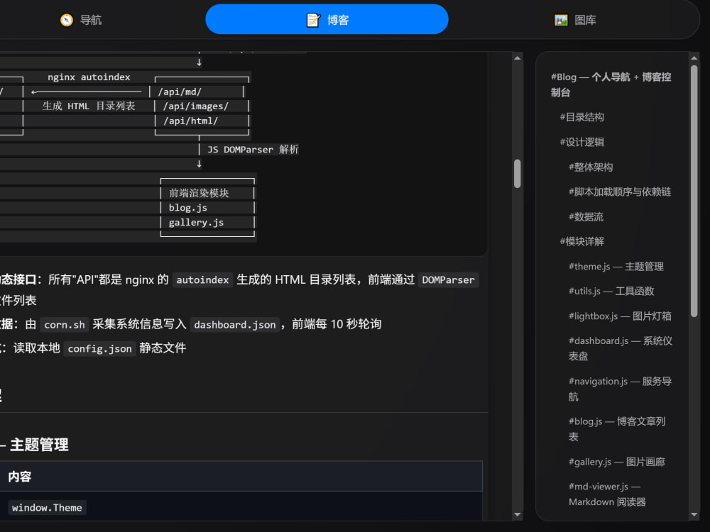The height and width of the screenshot is (532, 710).
Task: Click the notepad icon in the 博客 tab
Action: [x=313, y=20]
